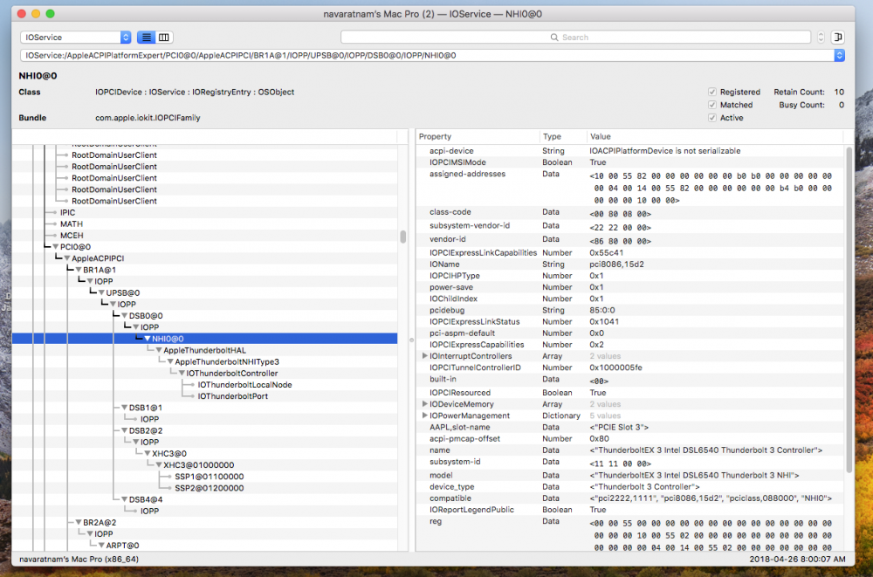Collapse the selected NHI0@0 node
The image size is (873, 577).
click(x=147, y=339)
